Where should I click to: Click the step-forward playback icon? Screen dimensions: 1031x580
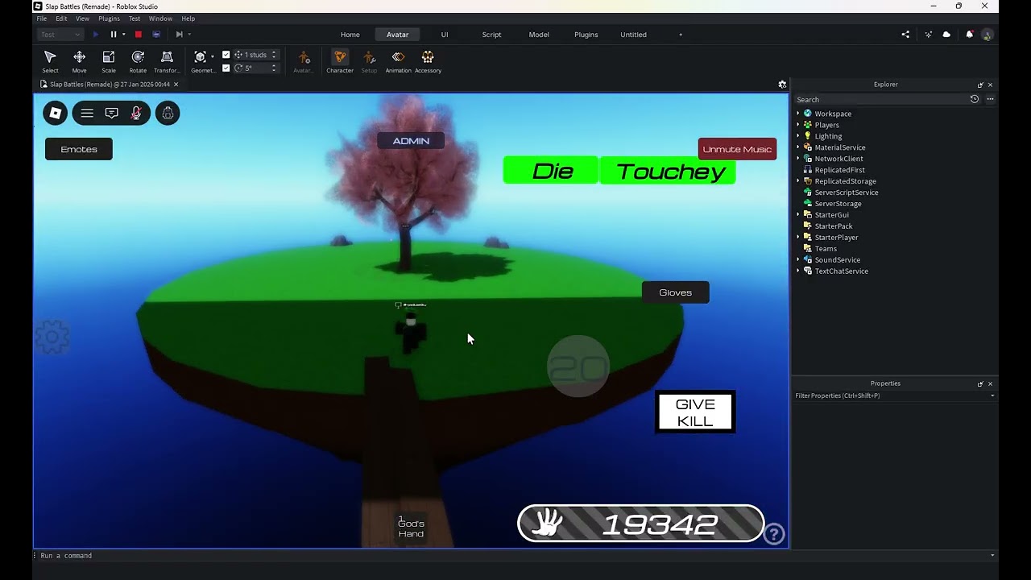[179, 35]
